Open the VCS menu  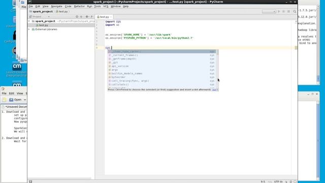[x=106, y=7]
